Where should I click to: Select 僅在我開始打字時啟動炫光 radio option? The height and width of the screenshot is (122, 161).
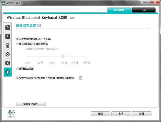click(17, 44)
